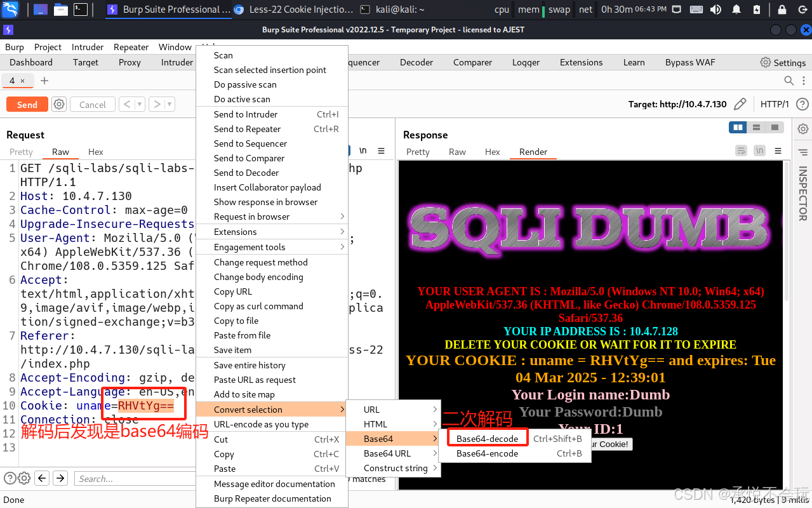Open the Intruder menu in menu bar

88,47
